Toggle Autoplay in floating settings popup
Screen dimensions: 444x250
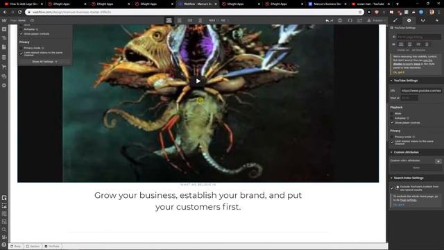pos(22,29)
